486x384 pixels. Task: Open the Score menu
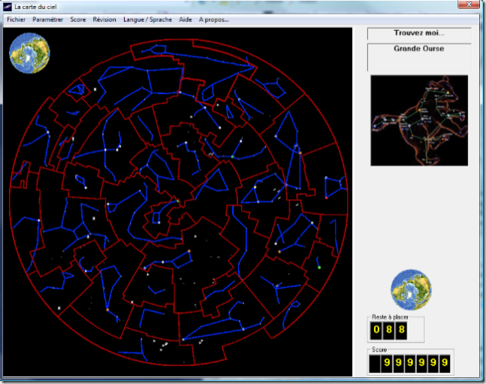click(x=78, y=20)
